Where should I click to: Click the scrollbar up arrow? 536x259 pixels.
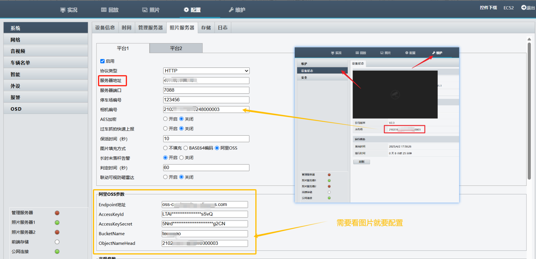click(x=529, y=39)
